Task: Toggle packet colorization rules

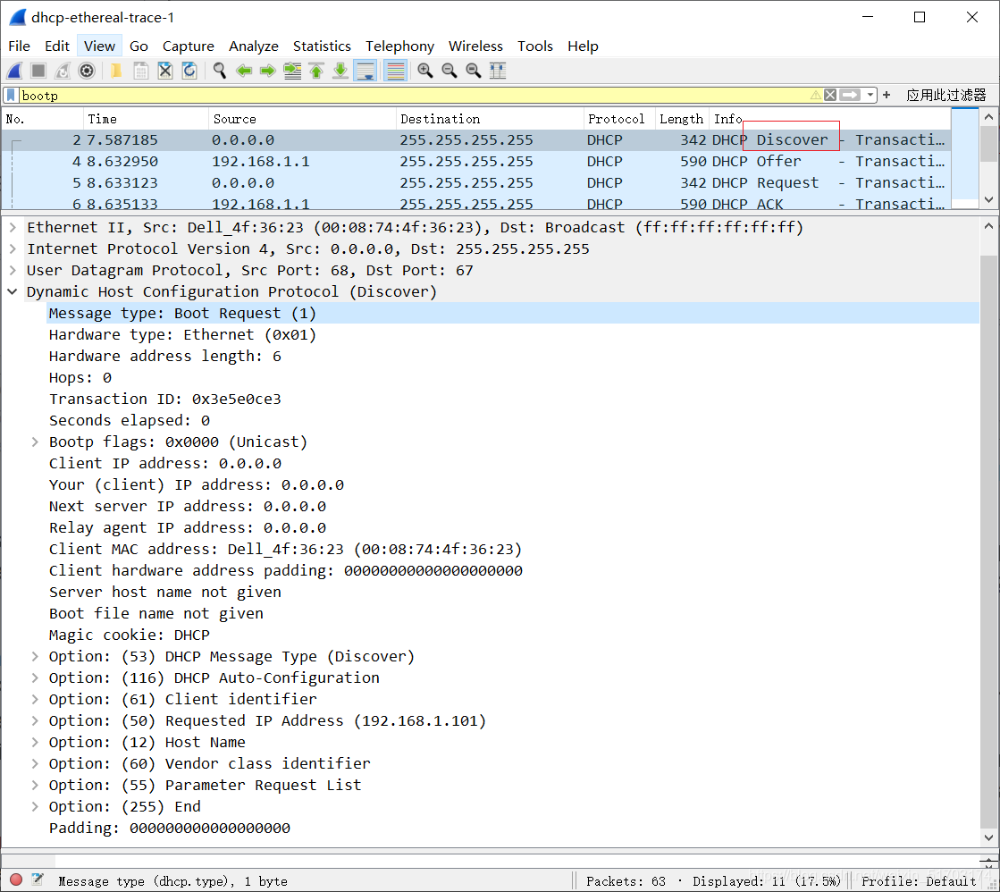Action: point(395,71)
